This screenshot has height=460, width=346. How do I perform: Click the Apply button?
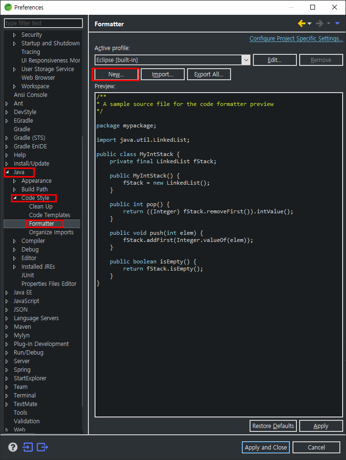click(x=321, y=426)
